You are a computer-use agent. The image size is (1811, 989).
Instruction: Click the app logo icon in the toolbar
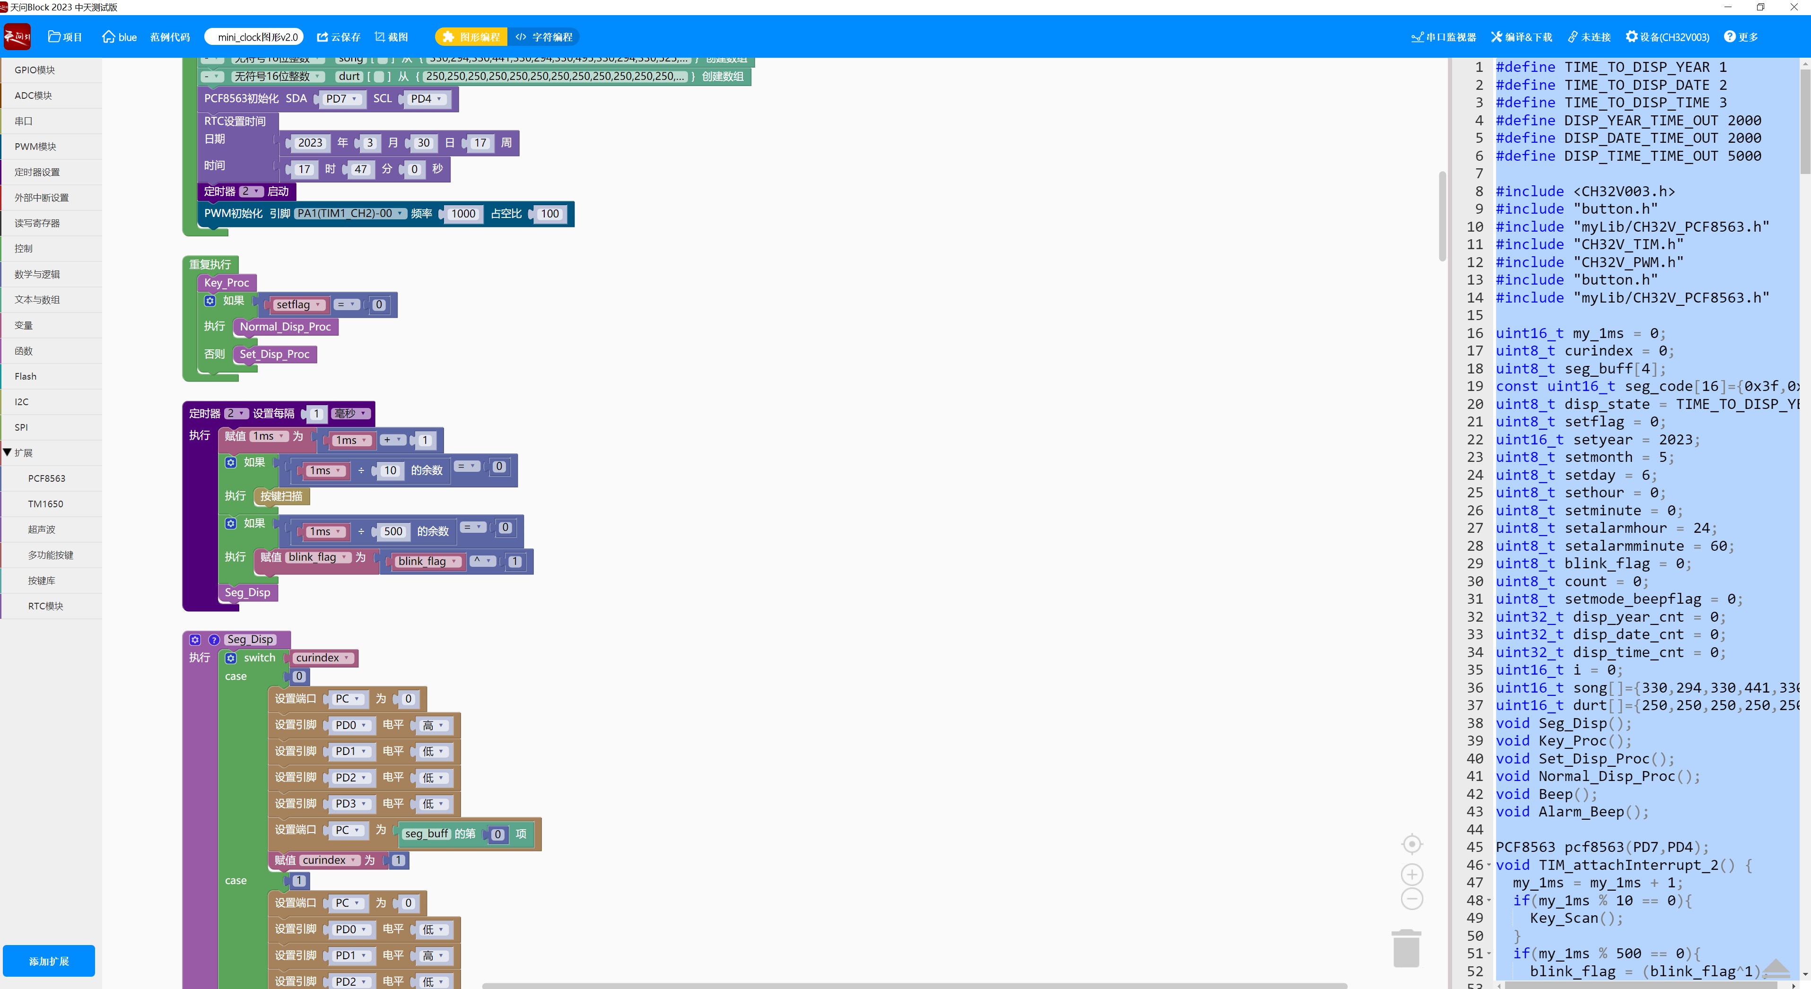[x=17, y=36]
